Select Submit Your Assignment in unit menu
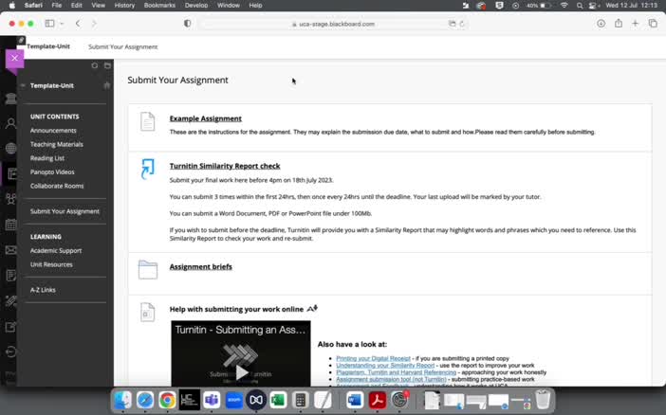 tap(65, 211)
